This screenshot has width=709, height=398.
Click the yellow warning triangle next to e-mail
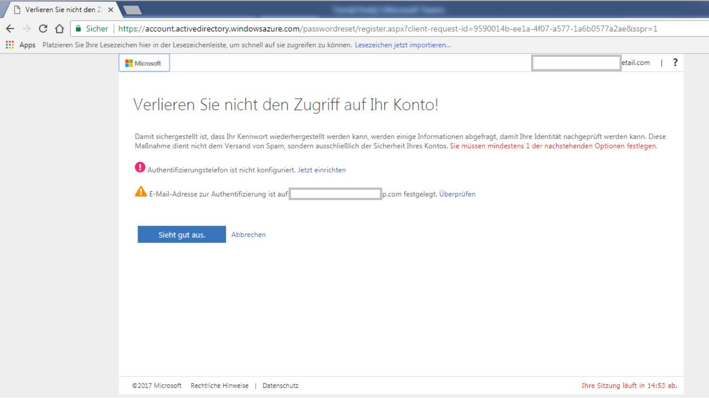point(140,192)
